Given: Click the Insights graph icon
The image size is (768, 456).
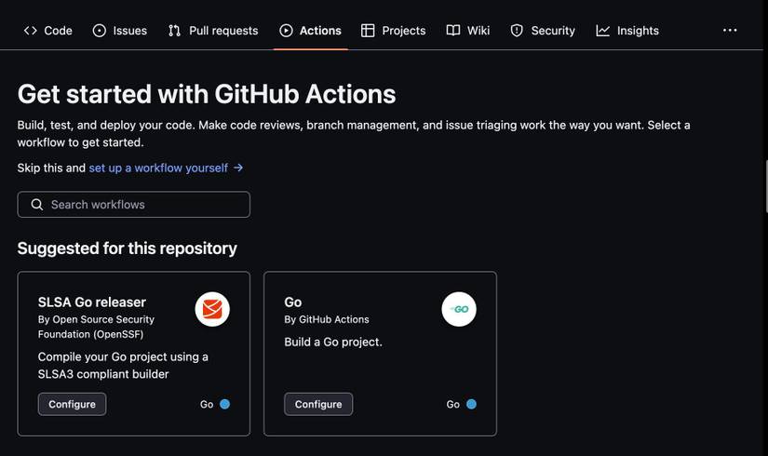Looking at the screenshot, I should [603, 31].
